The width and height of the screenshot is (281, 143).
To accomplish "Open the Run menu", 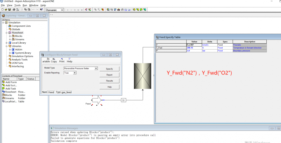I will coord(25,5).
